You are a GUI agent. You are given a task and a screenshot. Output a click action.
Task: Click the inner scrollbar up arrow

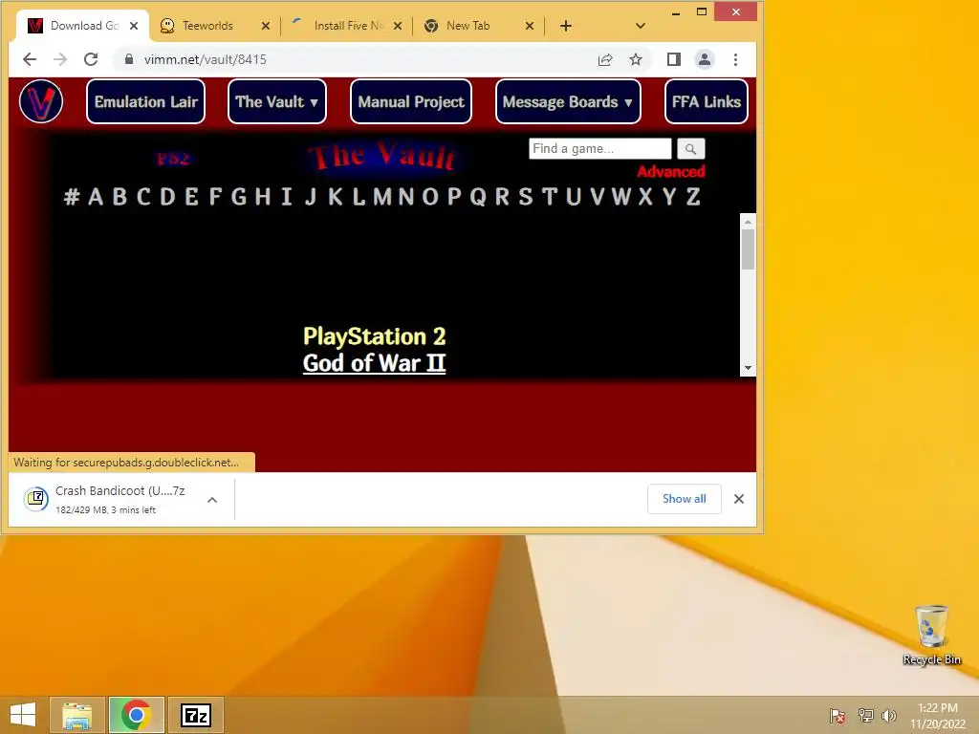click(748, 222)
